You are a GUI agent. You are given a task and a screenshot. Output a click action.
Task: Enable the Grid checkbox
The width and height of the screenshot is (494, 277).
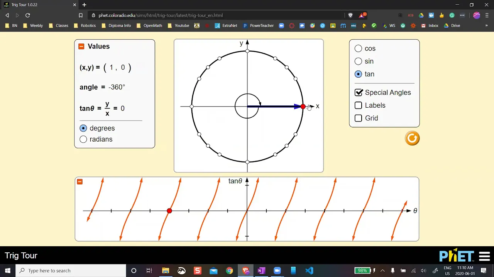[359, 118]
